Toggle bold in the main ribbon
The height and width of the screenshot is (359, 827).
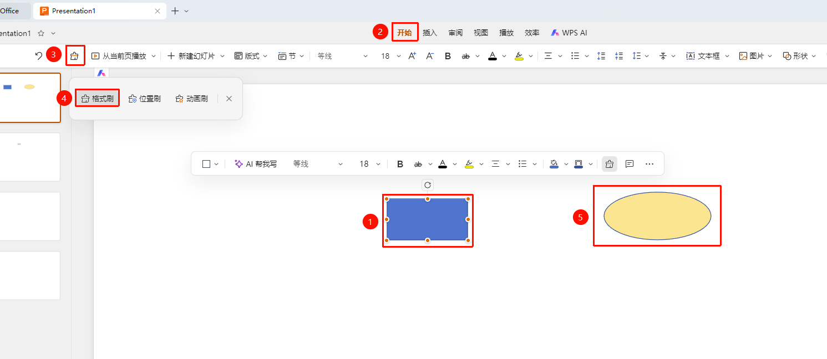[x=448, y=56]
